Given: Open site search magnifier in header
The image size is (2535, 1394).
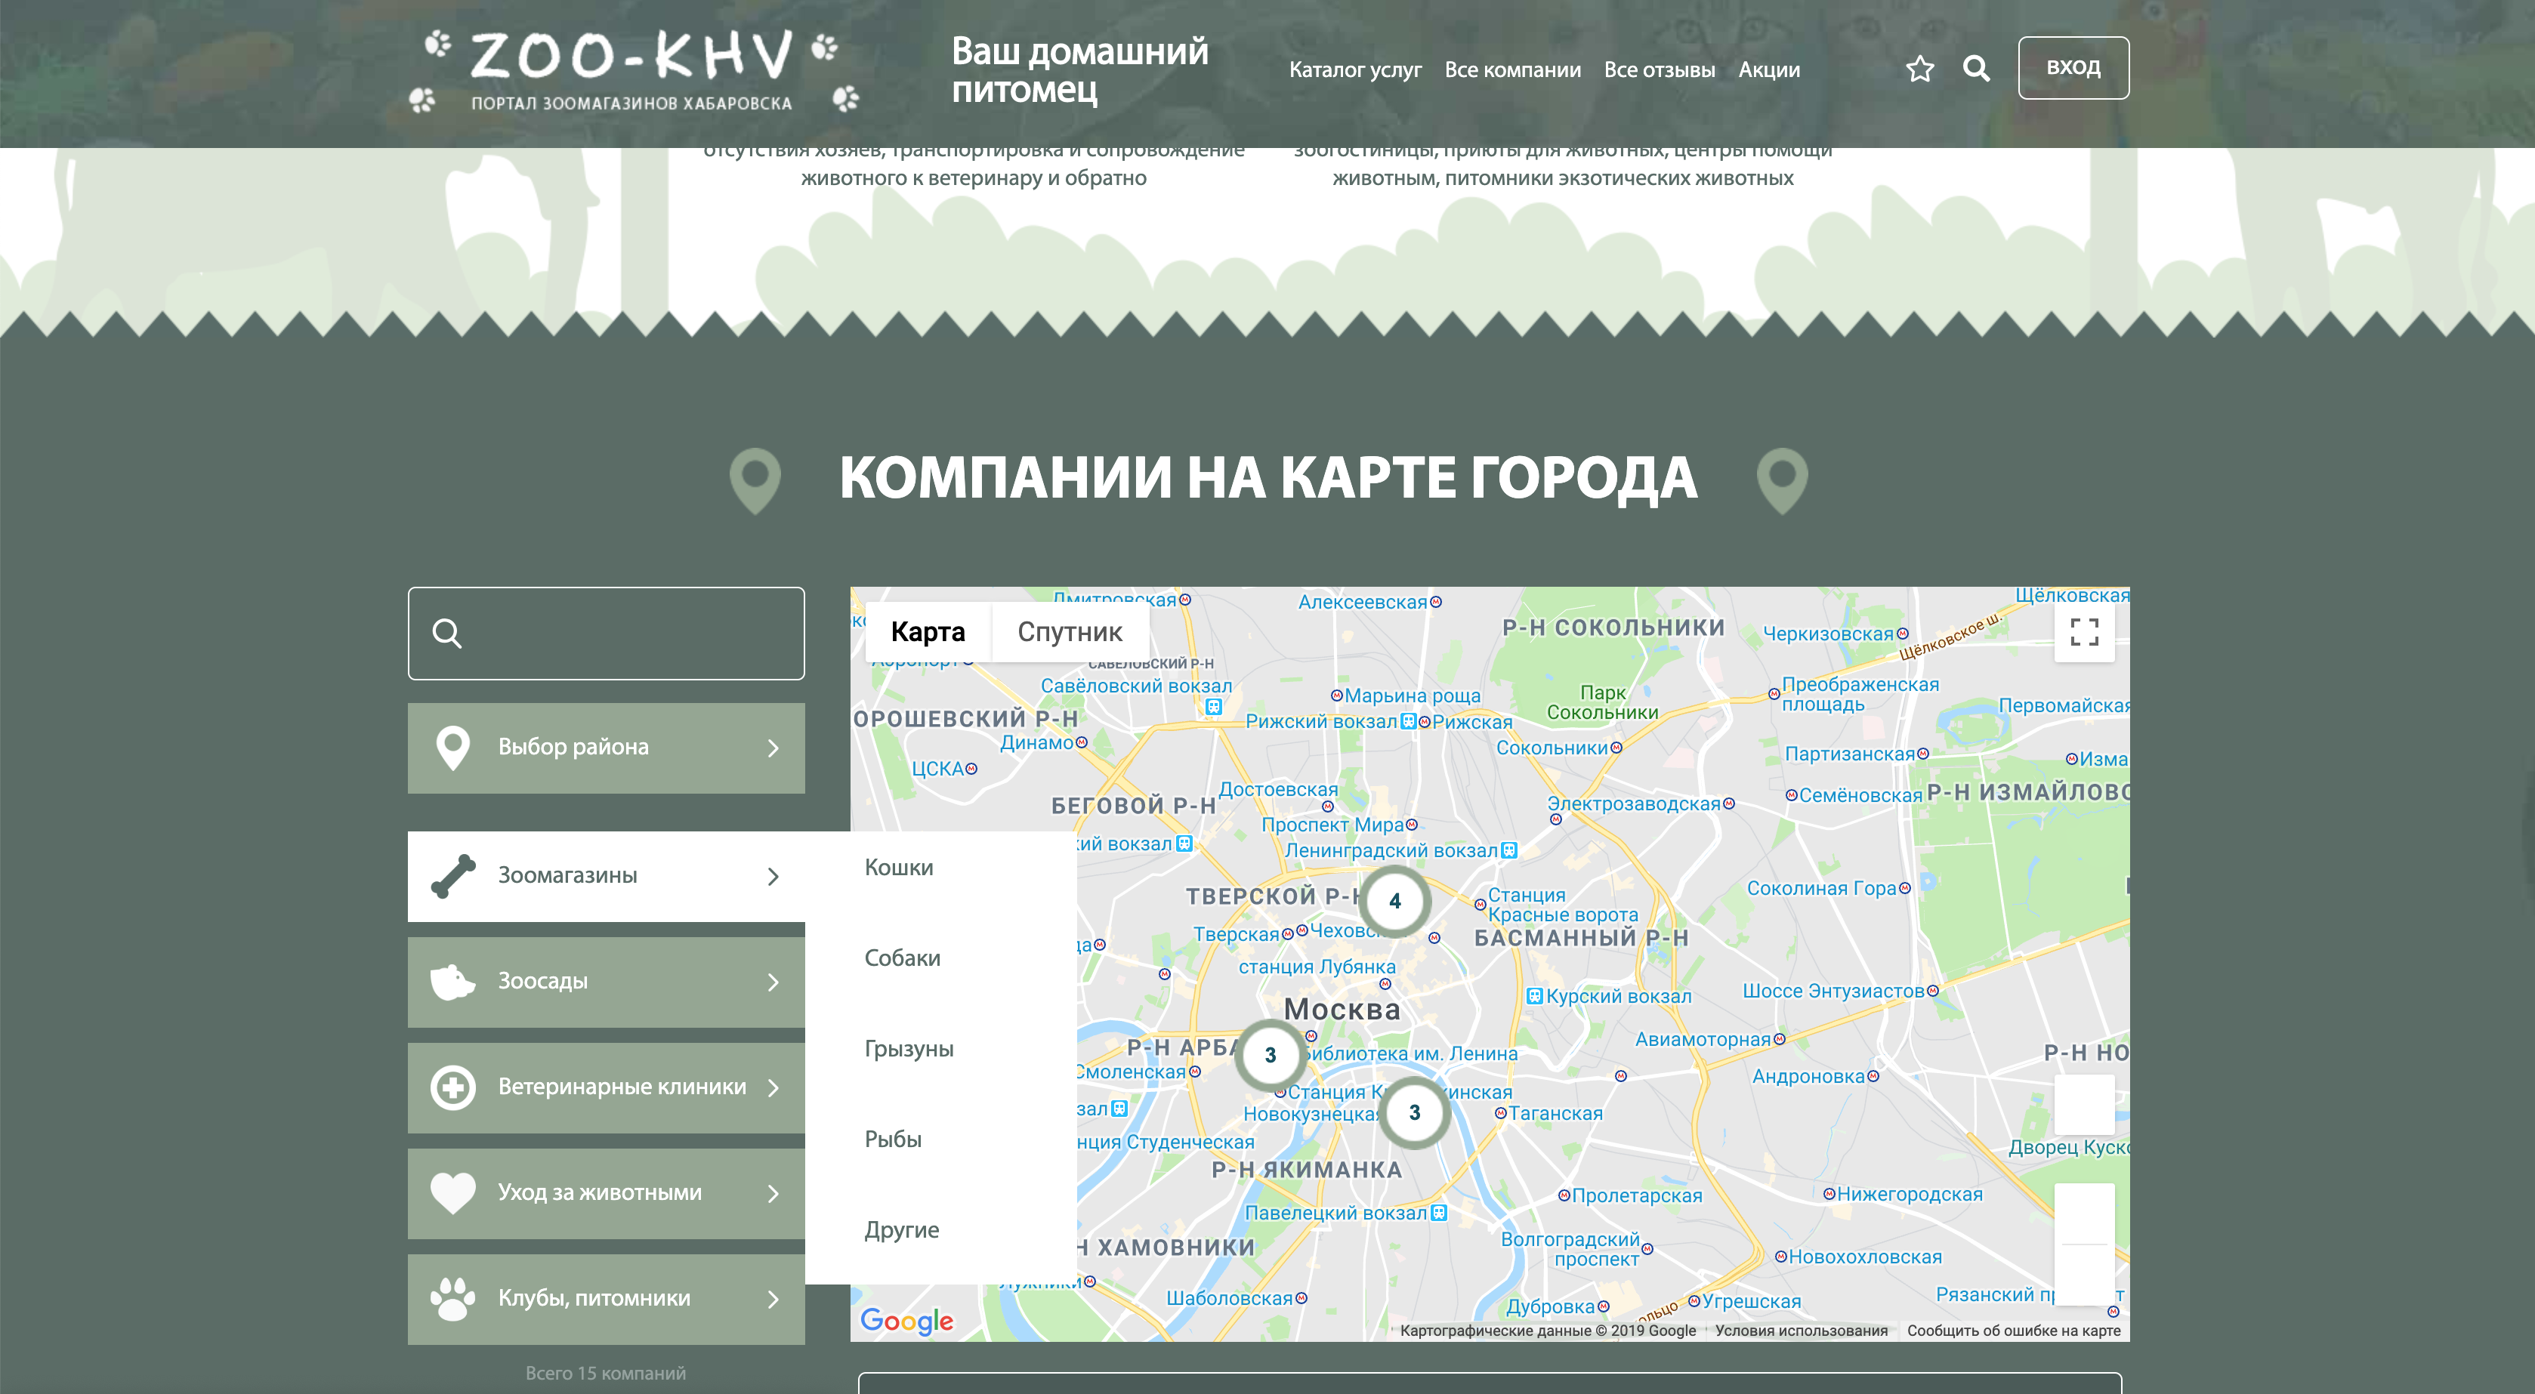Looking at the screenshot, I should click(x=1976, y=68).
